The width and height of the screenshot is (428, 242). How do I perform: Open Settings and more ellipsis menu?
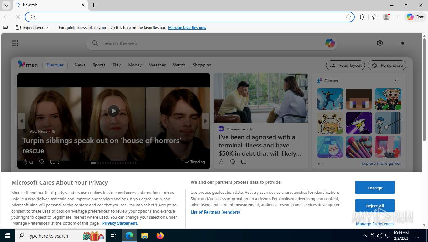click(397, 17)
